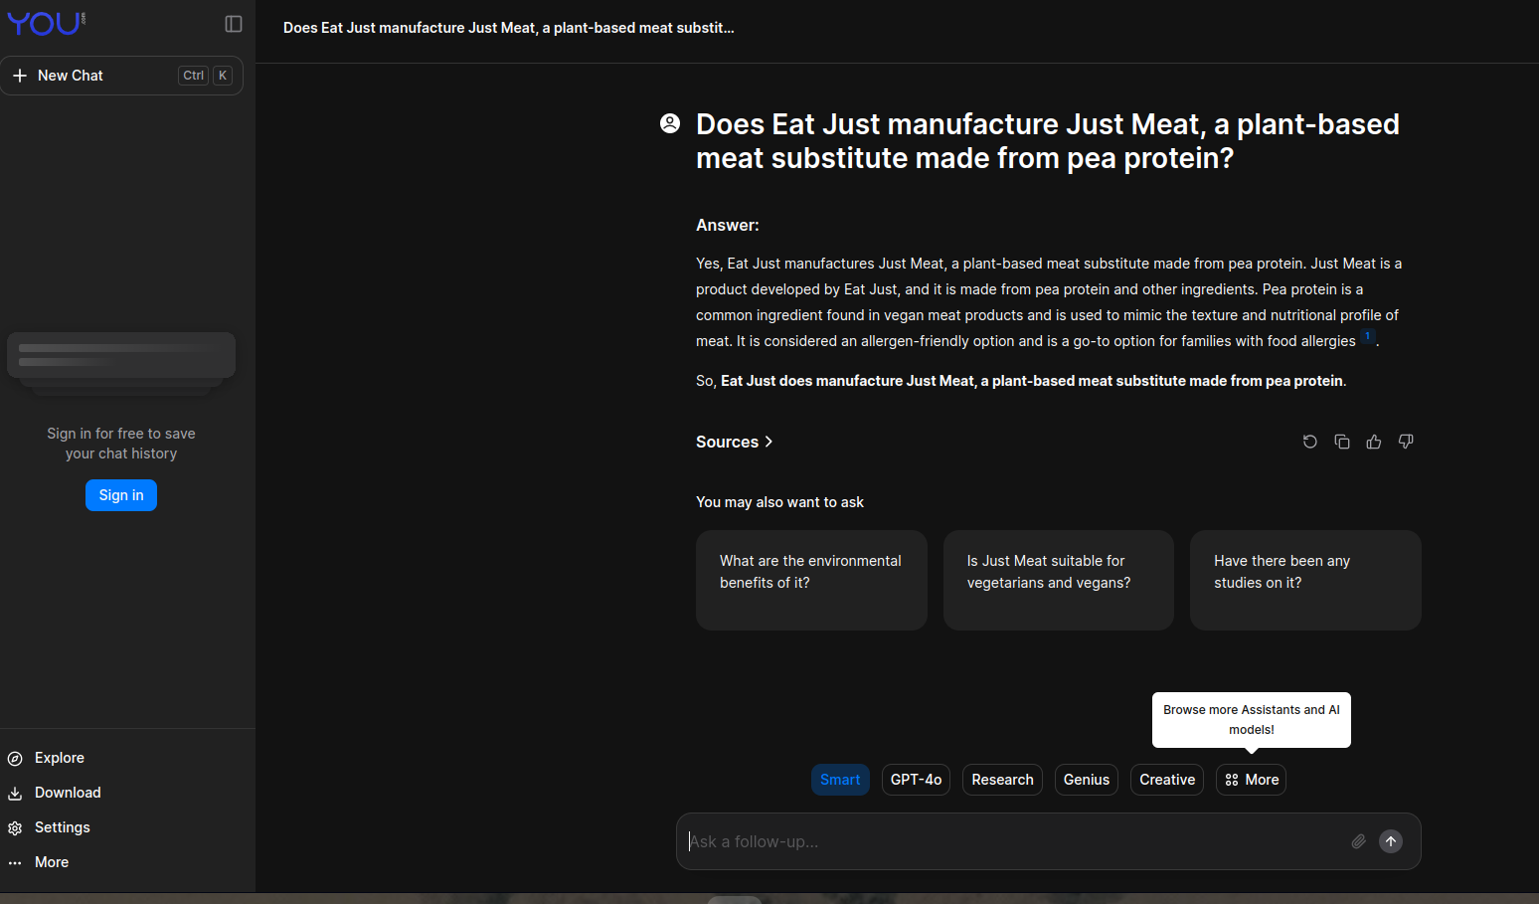Open the YOU logo home page
The width and height of the screenshot is (1539, 904).
click(x=46, y=23)
